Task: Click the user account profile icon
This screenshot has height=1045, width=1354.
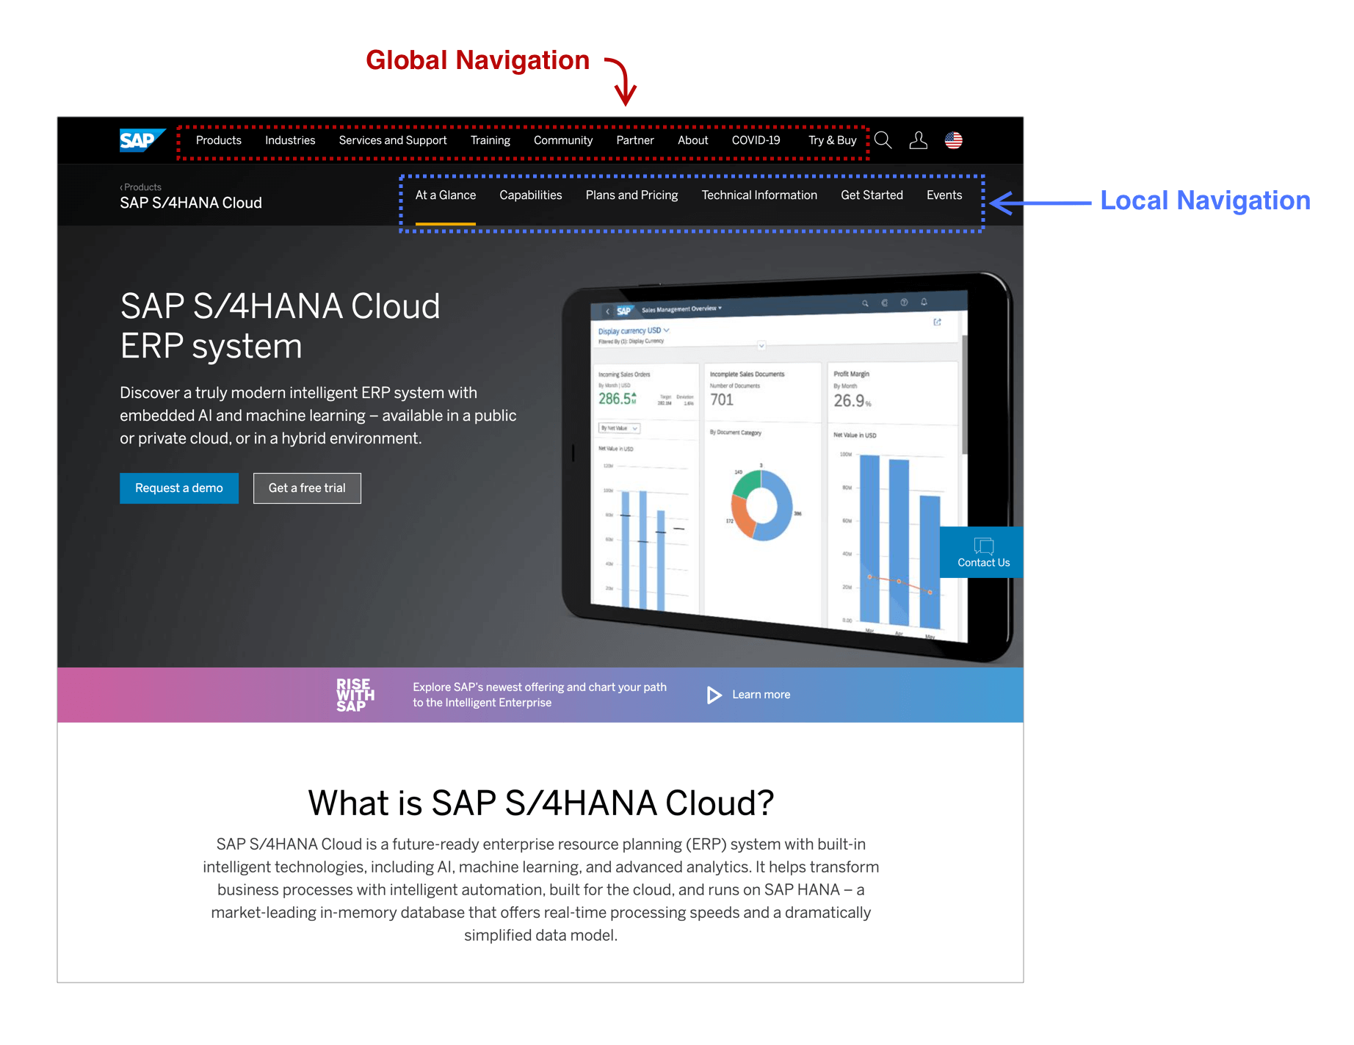Action: pyautogui.click(x=918, y=140)
